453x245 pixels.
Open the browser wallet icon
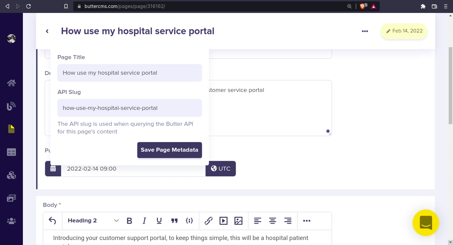(x=434, y=6)
